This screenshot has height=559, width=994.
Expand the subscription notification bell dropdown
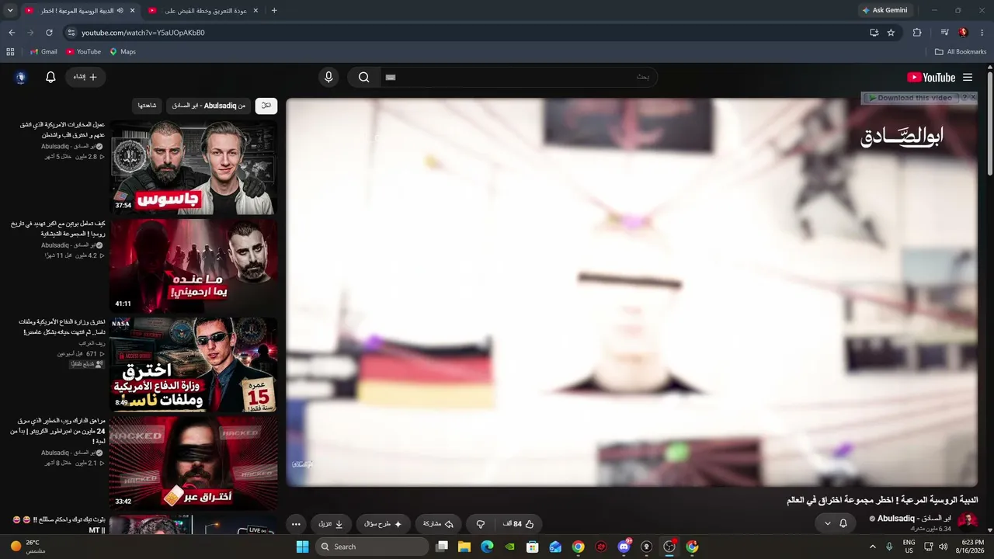[836, 523]
